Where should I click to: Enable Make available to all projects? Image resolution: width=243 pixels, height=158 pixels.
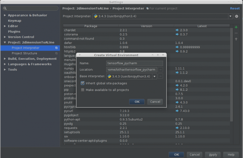click(83, 90)
